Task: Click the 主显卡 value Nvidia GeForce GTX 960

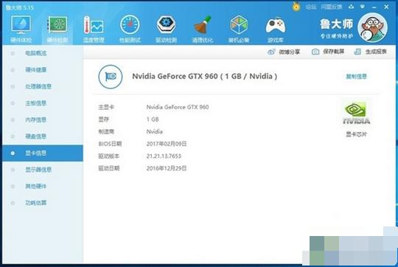Action: tap(178, 107)
